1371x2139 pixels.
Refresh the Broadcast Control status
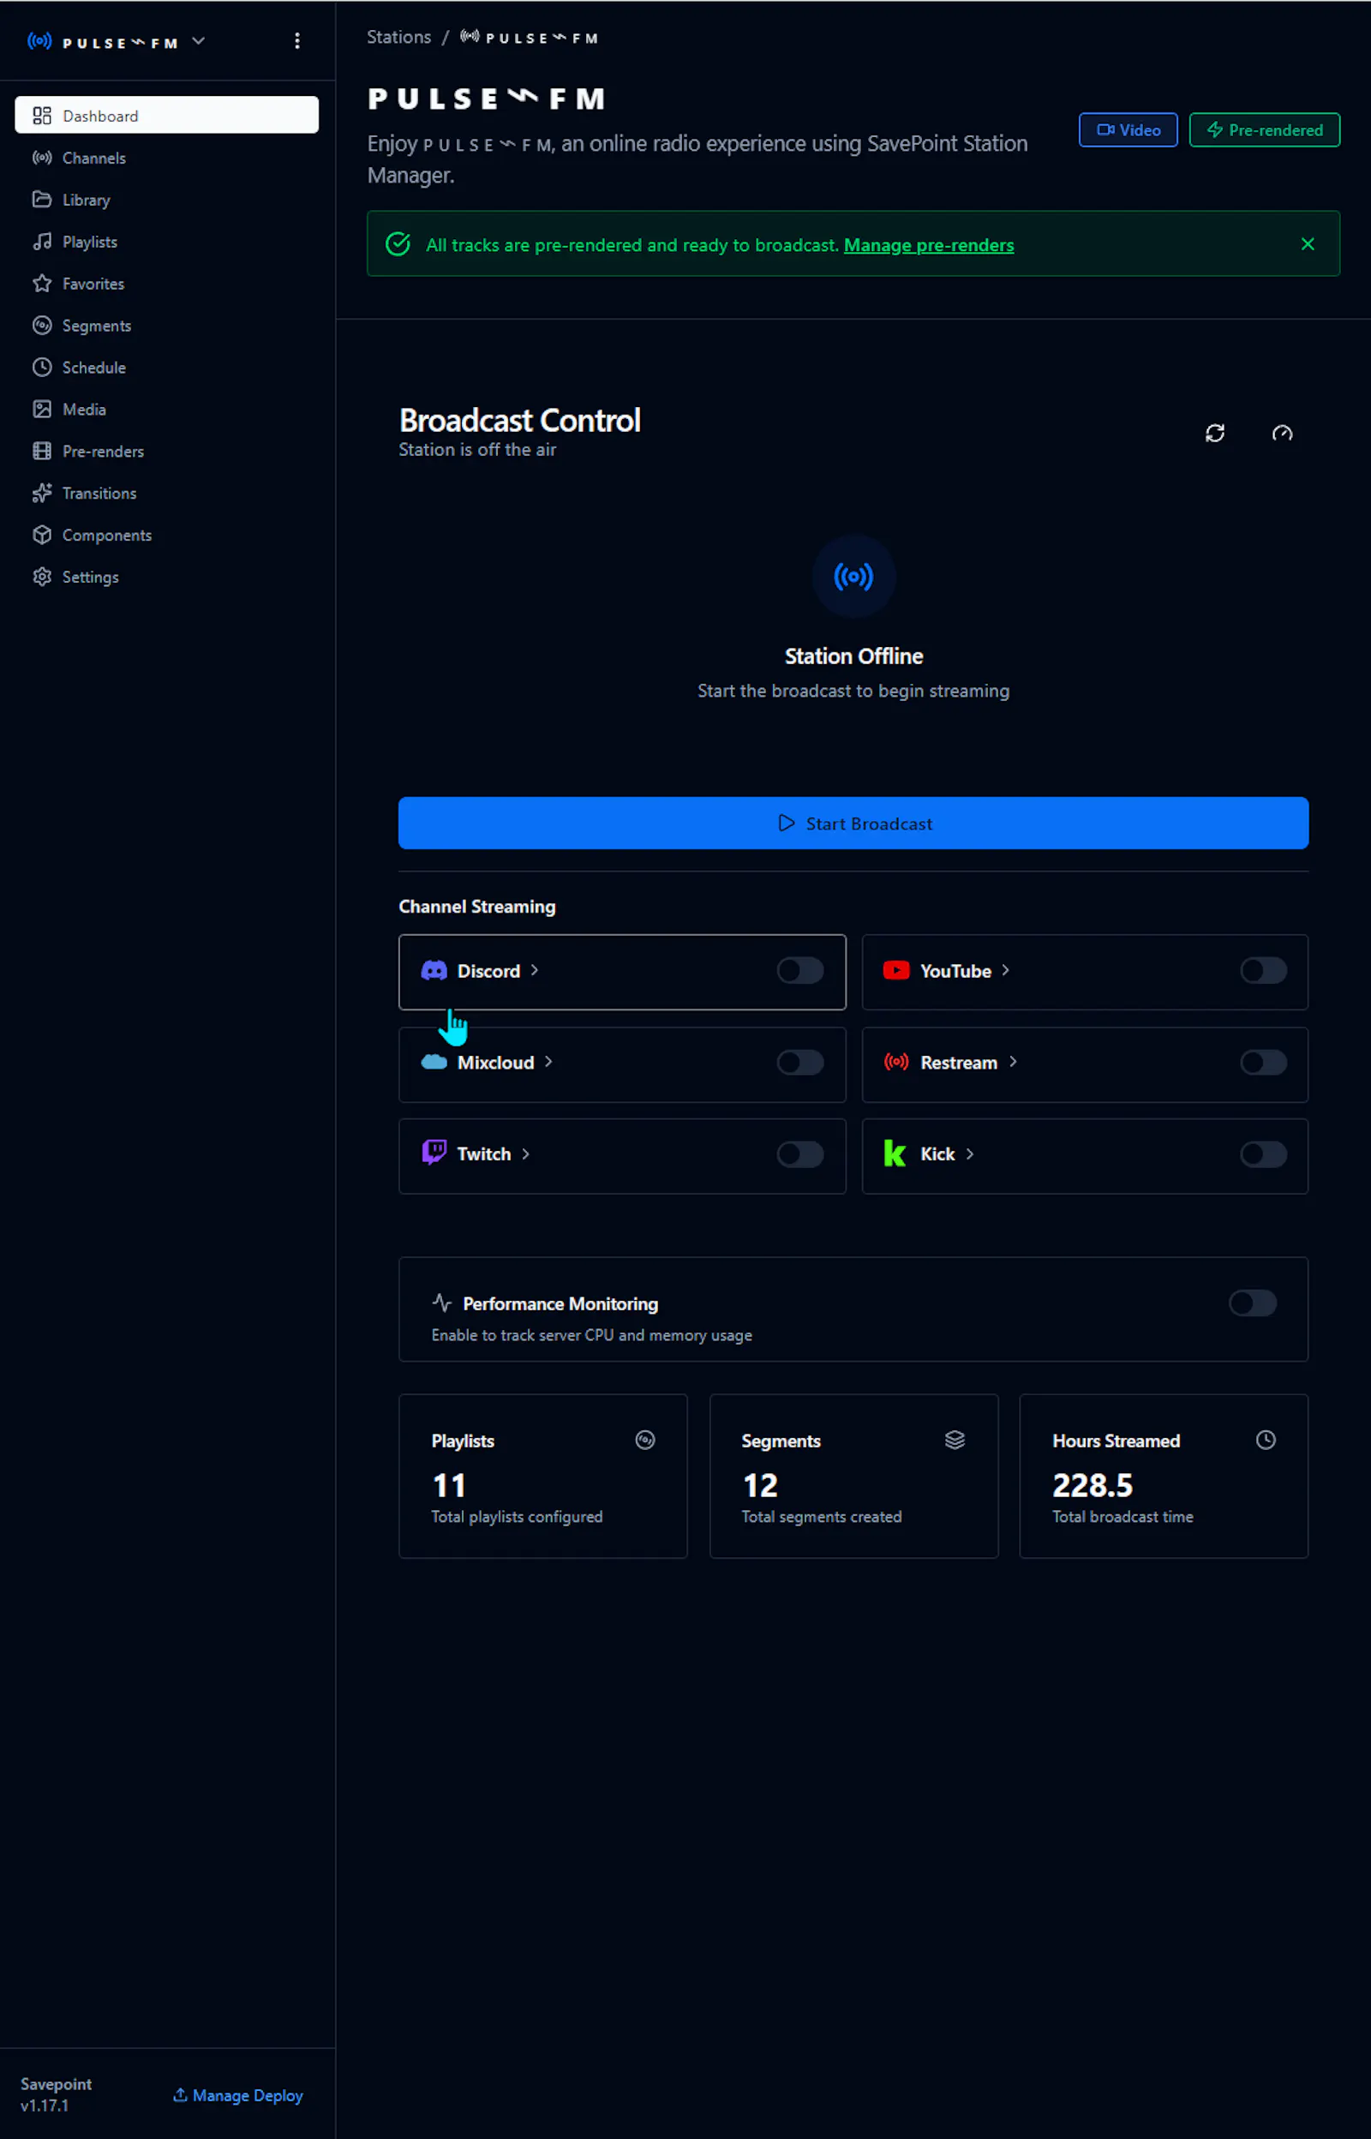1214,433
